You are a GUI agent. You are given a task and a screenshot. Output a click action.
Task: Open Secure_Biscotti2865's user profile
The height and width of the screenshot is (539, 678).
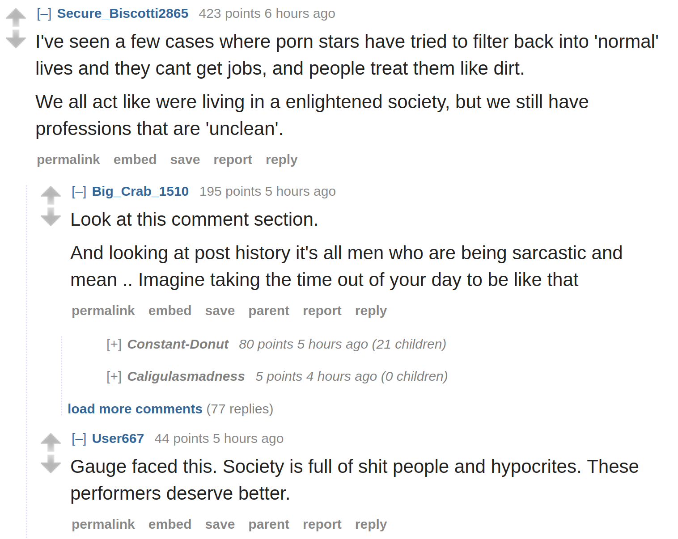click(x=123, y=13)
